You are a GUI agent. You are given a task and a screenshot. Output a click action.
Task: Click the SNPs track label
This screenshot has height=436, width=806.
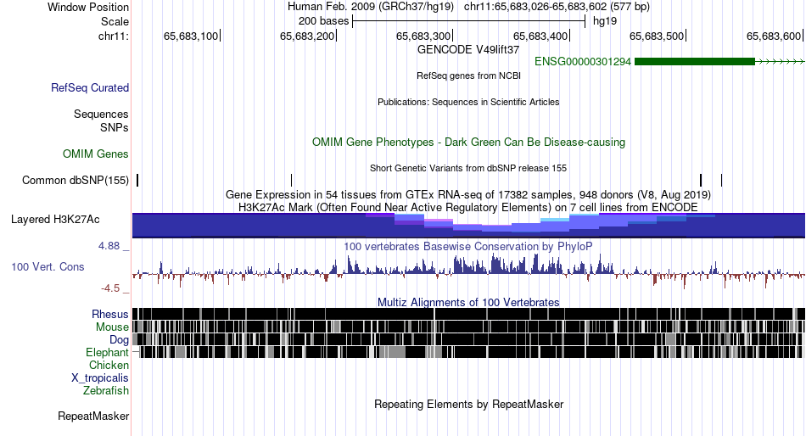(x=115, y=127)
